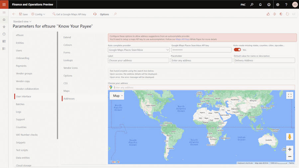This screenshot has height=168, width=299.
Task: Click Keyboard shortcuts on the map
Action: (x=245, y=163)
